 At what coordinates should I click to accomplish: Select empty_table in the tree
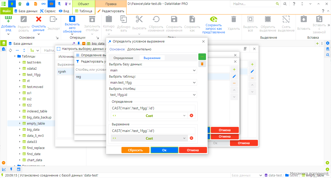coord(36,123)
